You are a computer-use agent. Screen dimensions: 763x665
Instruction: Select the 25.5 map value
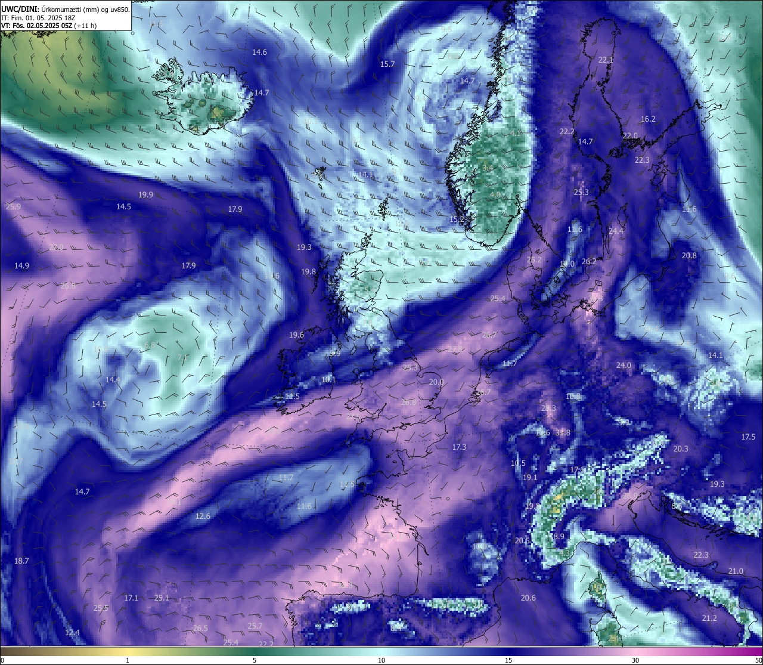pyautogui.click(x=101, y=608)
